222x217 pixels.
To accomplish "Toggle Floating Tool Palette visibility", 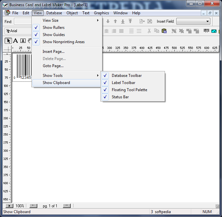I will coord(133,90).
